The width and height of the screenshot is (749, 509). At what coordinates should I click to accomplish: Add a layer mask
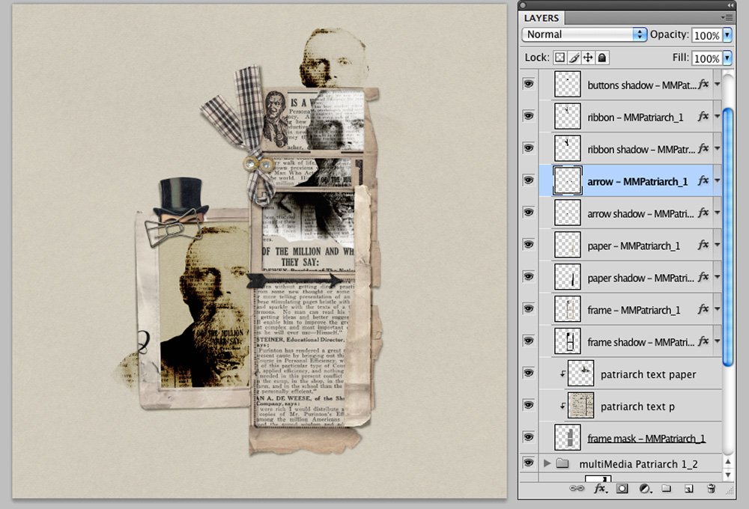[622, 489]
